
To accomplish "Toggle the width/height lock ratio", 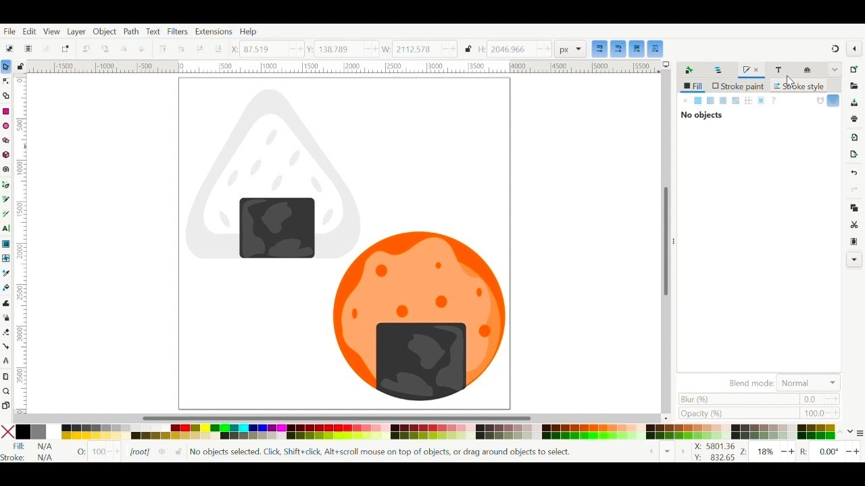I will pyautogui.click(x=468, y=49).
